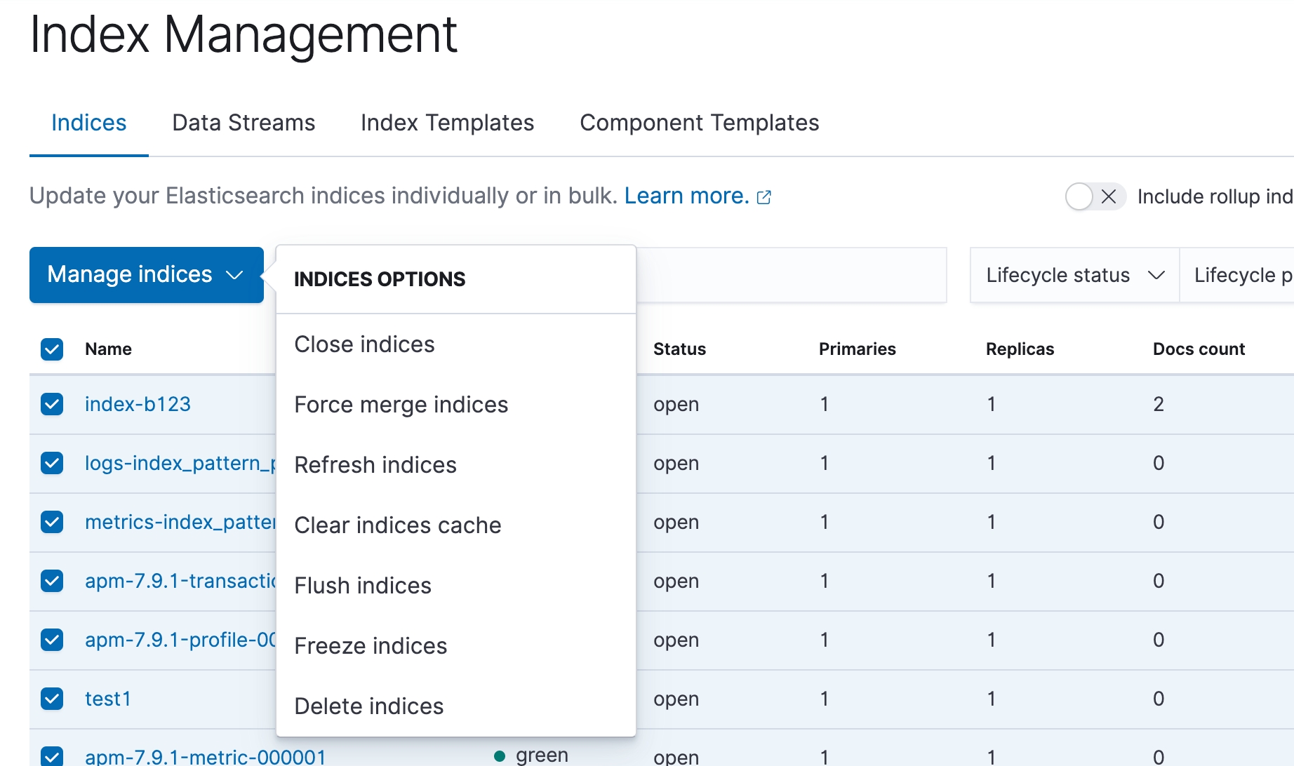This screenshot has width=1294, height=766.
Task: Open the Manage indices dropdown button
Action: 146,275
